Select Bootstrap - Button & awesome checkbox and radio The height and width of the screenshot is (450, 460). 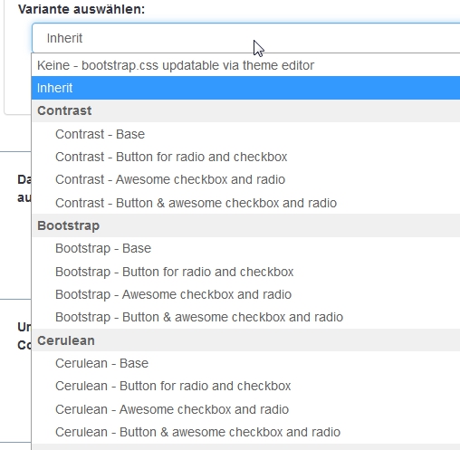coord(246,317)
